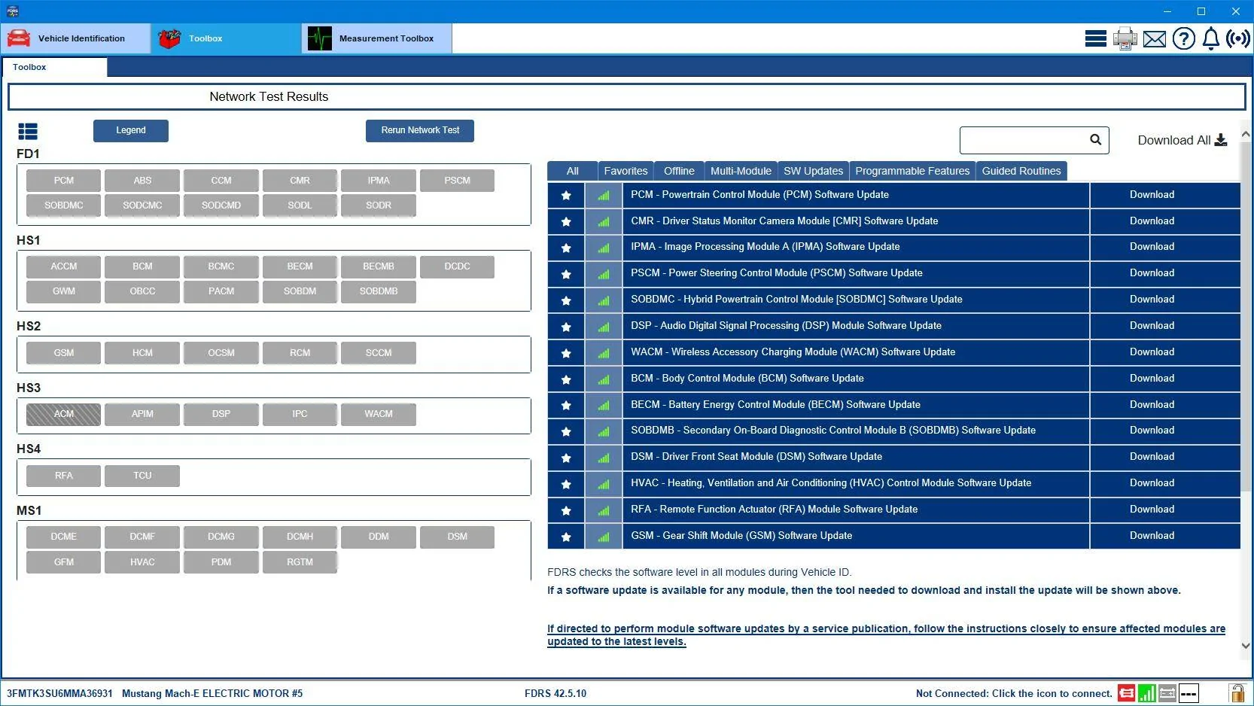The height and width of the screenshot is (706, 1254).
Task: Show the SW Updates filter tab
Action: pos(813,171)
